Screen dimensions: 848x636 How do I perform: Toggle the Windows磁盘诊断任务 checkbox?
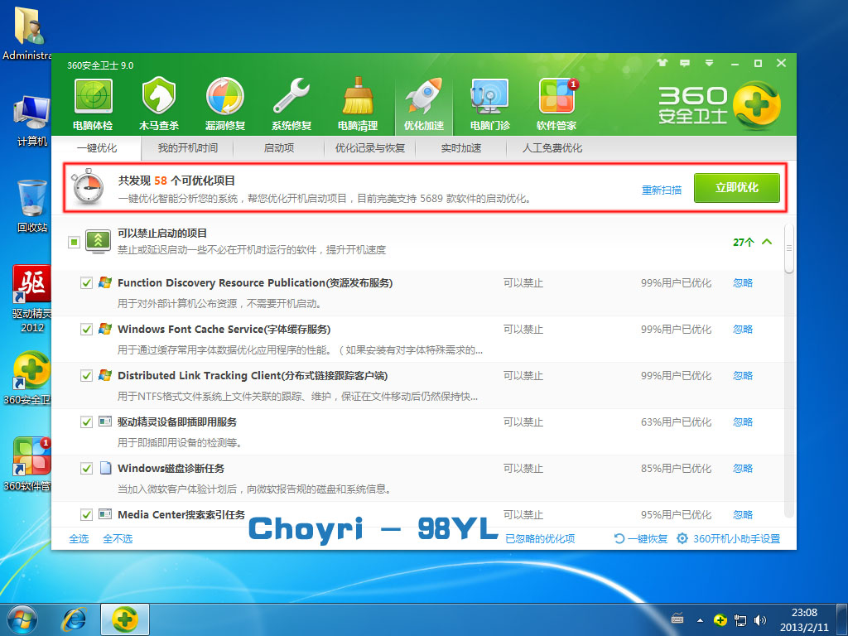point(87,469)
